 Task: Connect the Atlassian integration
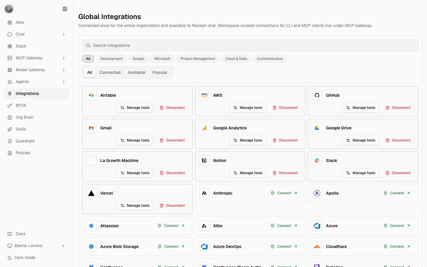[x=171, y=226]
